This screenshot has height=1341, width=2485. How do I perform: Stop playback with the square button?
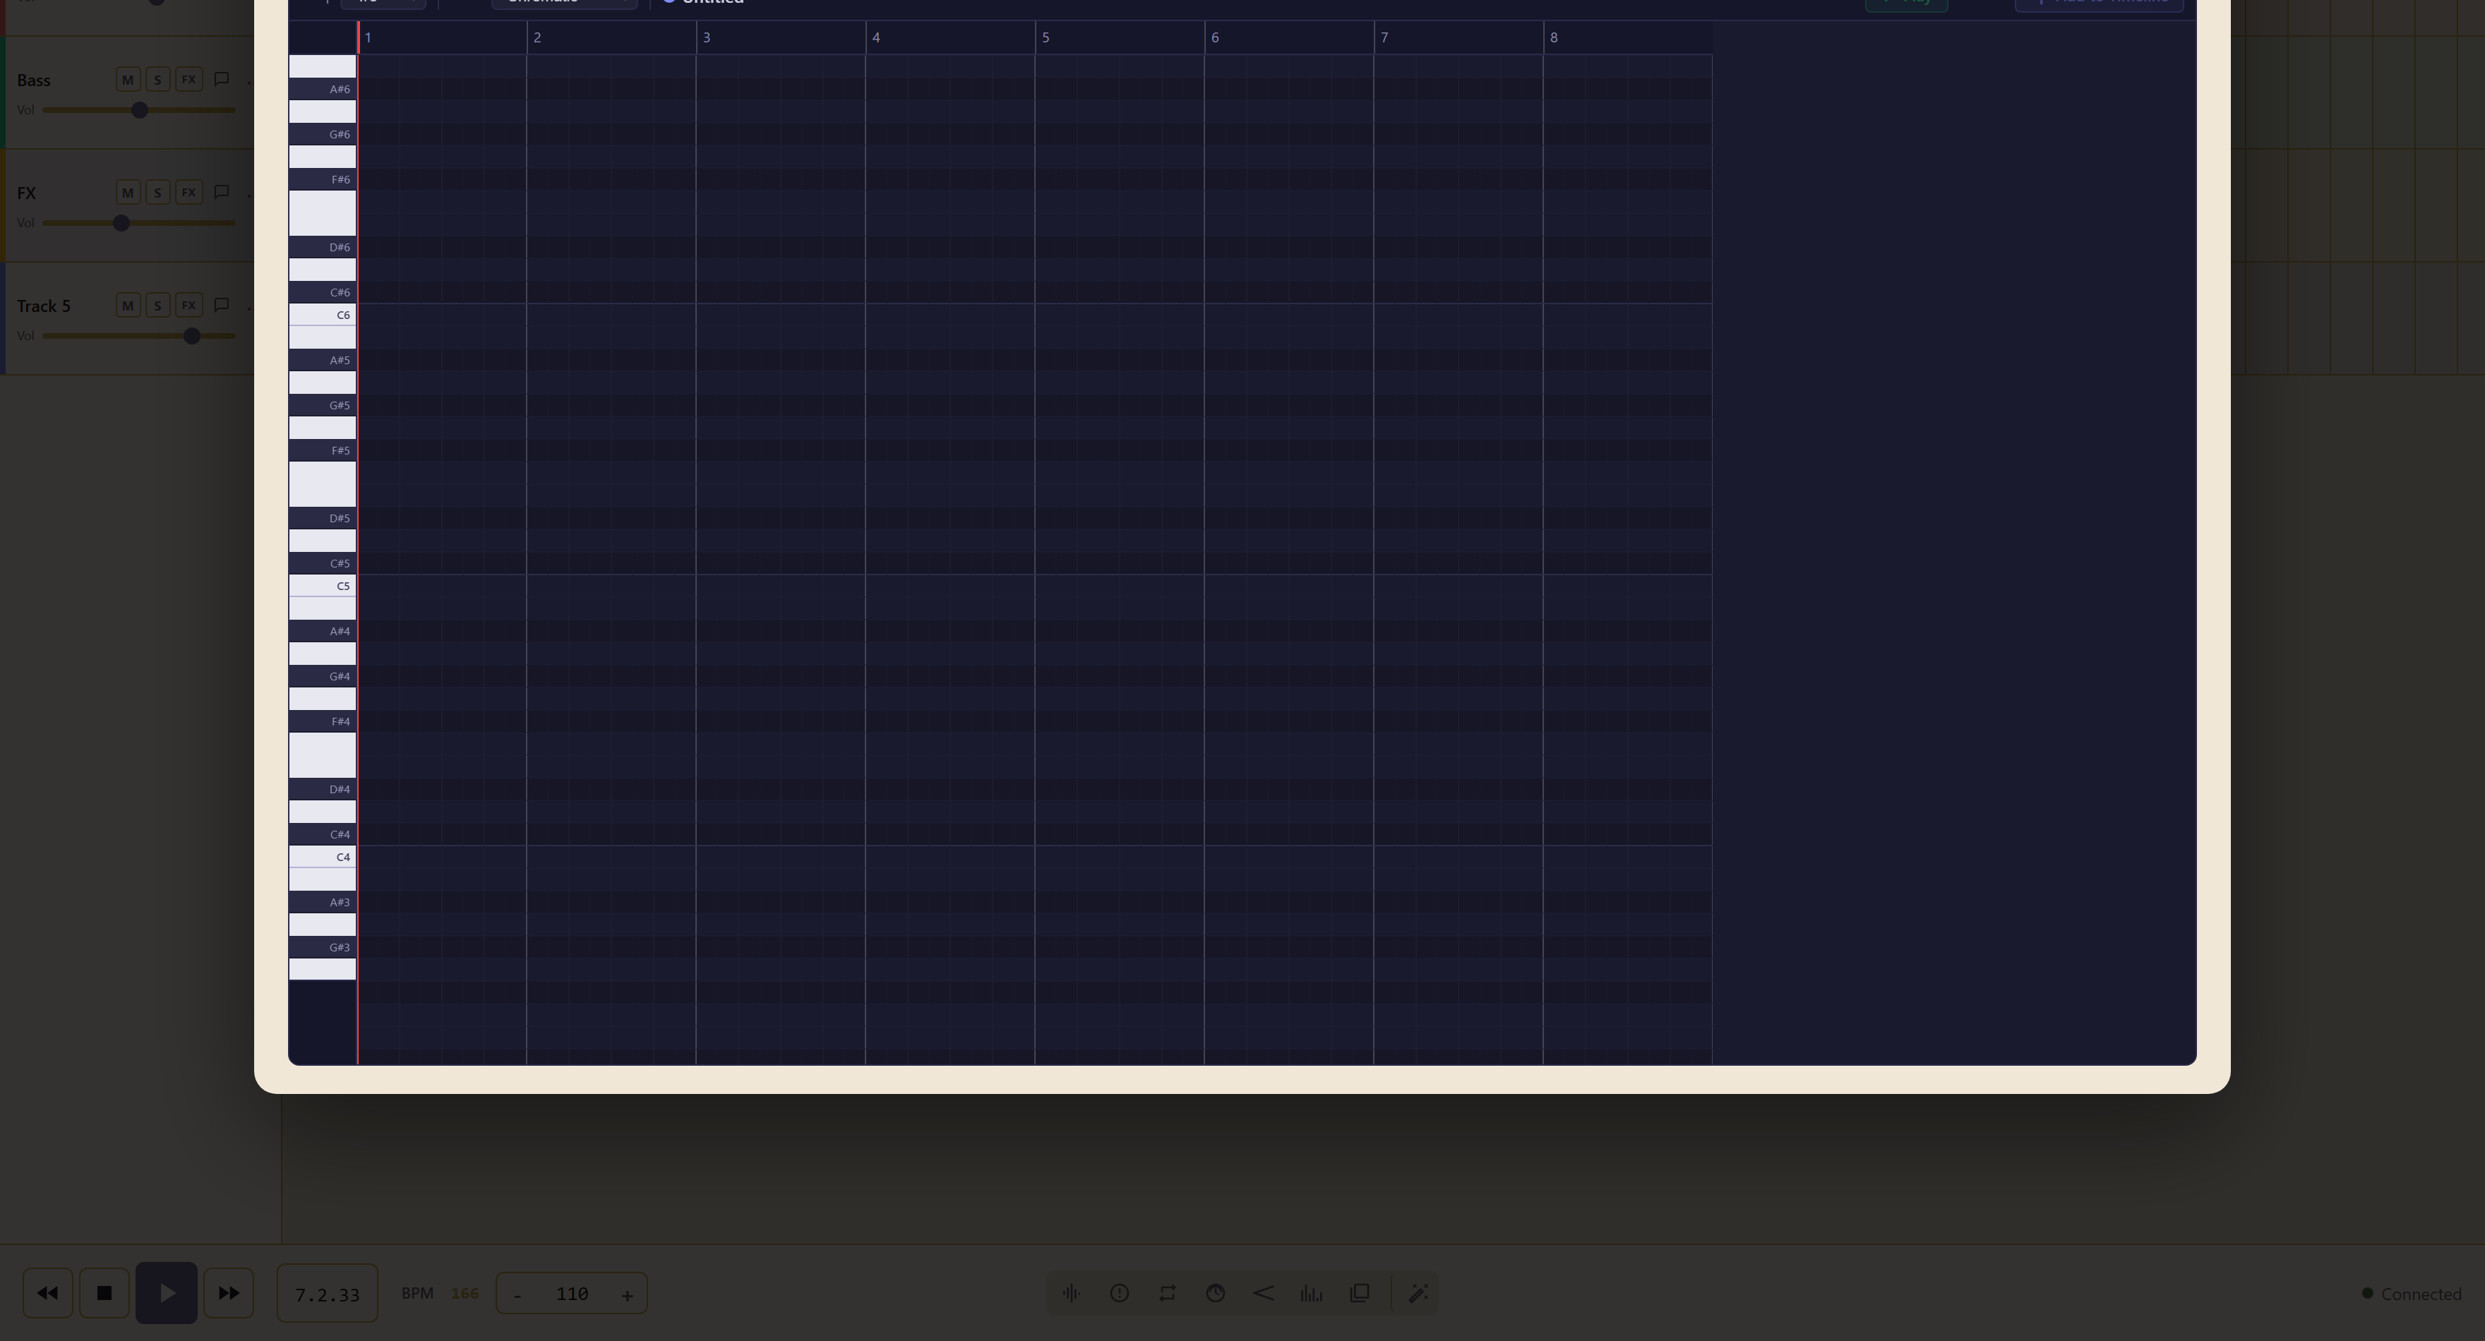(104, 1293)
